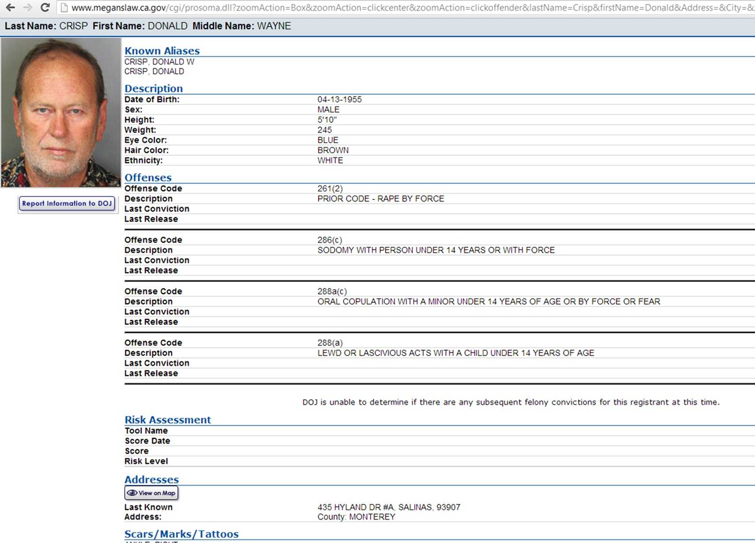The height and width of the screenshot is (543, 755).
Task: Click the Offenses section heading
Action: tap(148, 177)
